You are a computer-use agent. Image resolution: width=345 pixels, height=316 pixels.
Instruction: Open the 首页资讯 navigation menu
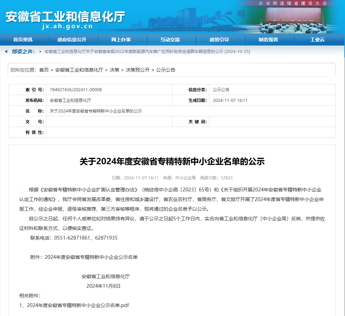pyautogui.click(x=23, y=40)
